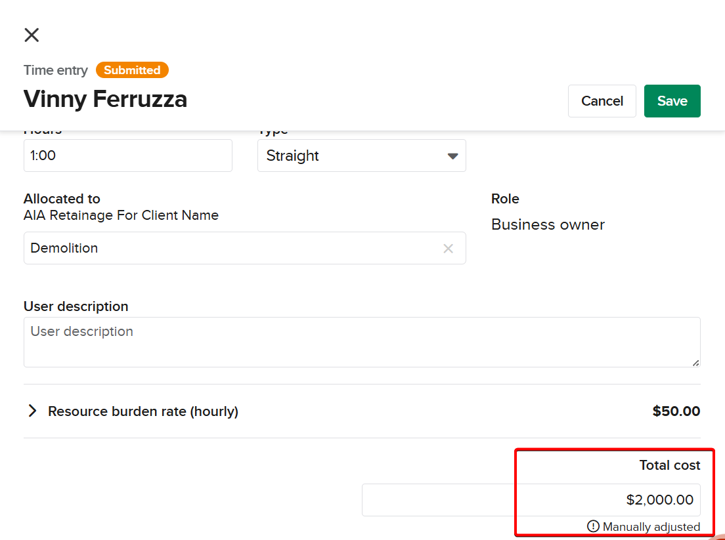This screenshot has height=540, width=725.
Task: Click the Submitted status badge
Action: 132,70
